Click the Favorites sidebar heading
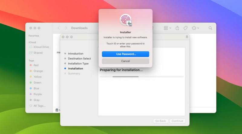 pyautogui.click(x=34, y=36)
